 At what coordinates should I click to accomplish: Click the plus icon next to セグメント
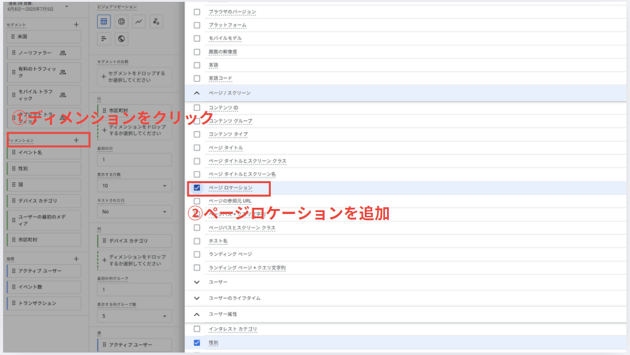pyautogui.click(x=76, y=25)
